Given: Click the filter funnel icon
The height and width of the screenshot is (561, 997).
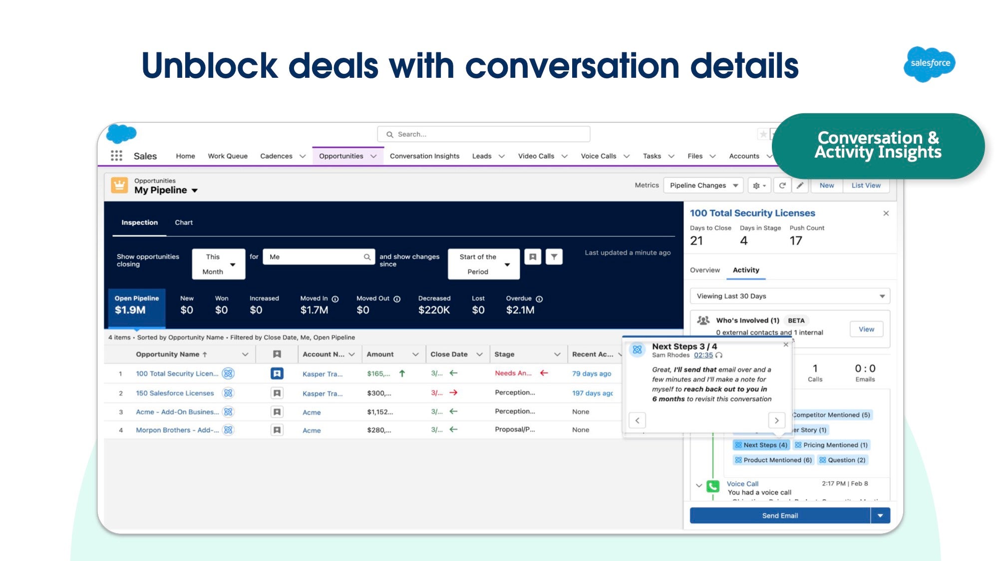Looking at the screenshot, I should [554, 257].
